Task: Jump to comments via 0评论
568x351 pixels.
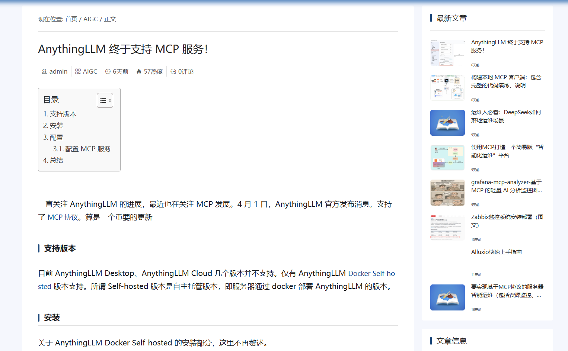Action: [186, 71]
